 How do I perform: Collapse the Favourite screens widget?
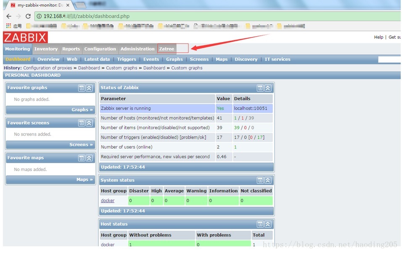89,123
